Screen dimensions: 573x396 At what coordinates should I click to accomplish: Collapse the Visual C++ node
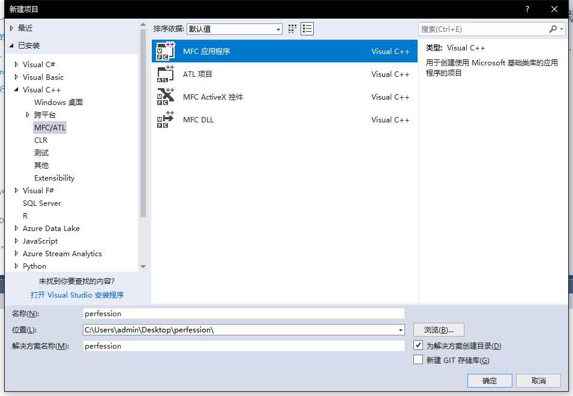[x=16, y=89]
